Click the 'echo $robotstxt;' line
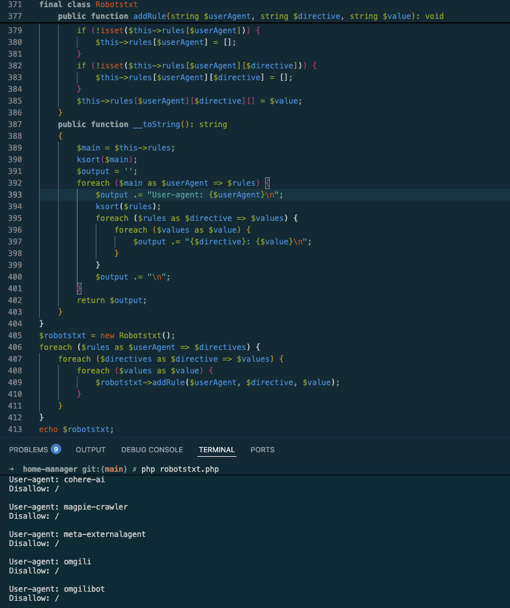 pos(76,429)
